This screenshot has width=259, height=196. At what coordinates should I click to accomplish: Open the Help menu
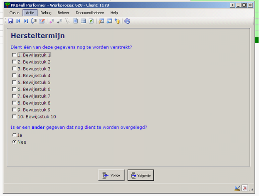(x=114, y=13)
